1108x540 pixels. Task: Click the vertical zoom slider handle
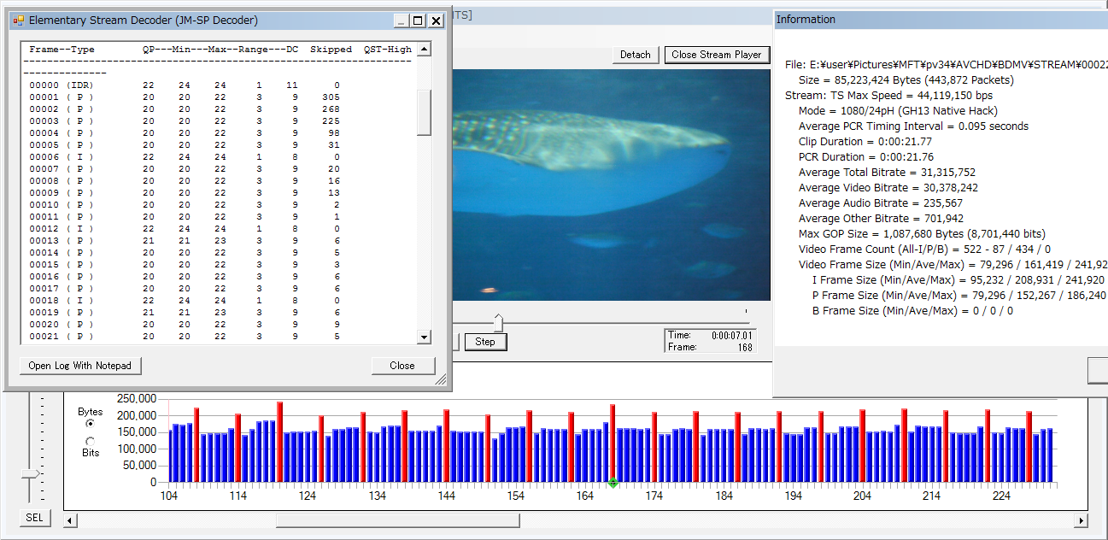click(x=31, y=473)
